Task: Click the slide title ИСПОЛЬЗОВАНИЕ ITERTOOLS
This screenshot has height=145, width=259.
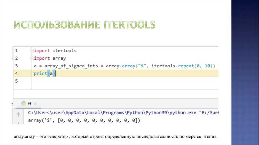Action: (x=85, y=25)
